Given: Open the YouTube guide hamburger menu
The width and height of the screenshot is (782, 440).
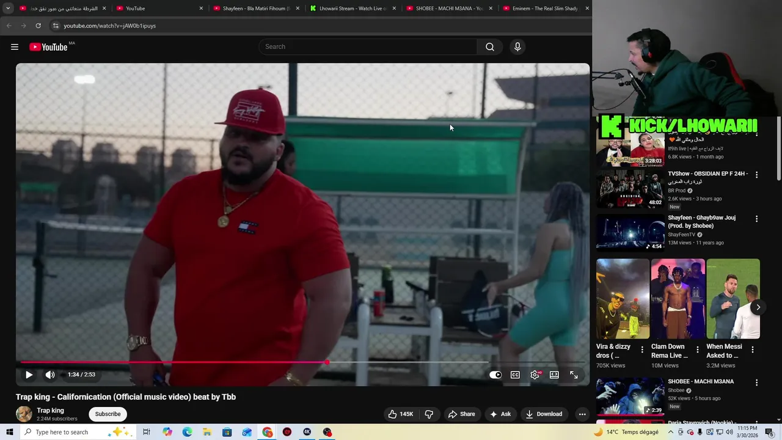Looking at the screenshot, I should click(15, 47).
